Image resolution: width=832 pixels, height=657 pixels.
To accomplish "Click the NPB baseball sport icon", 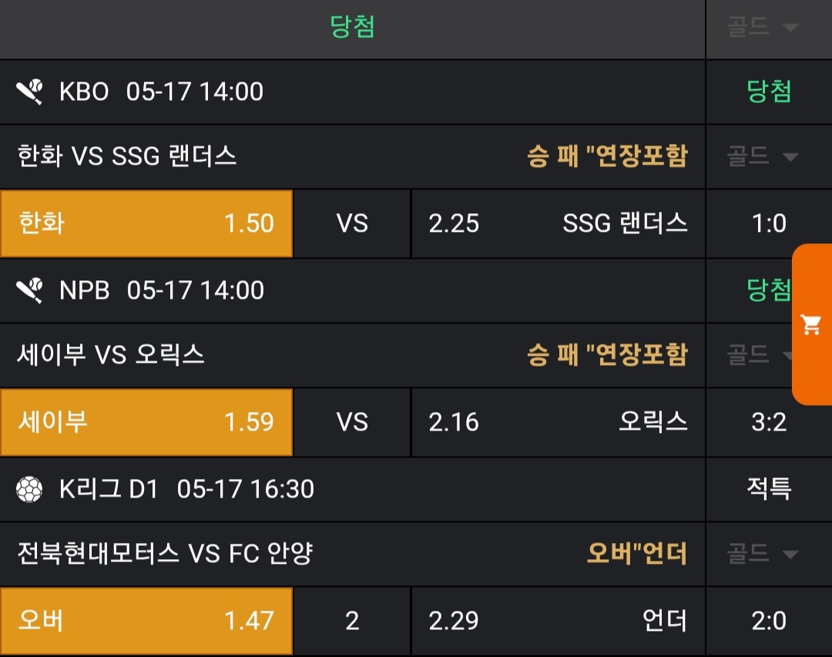I will point(29,290).
